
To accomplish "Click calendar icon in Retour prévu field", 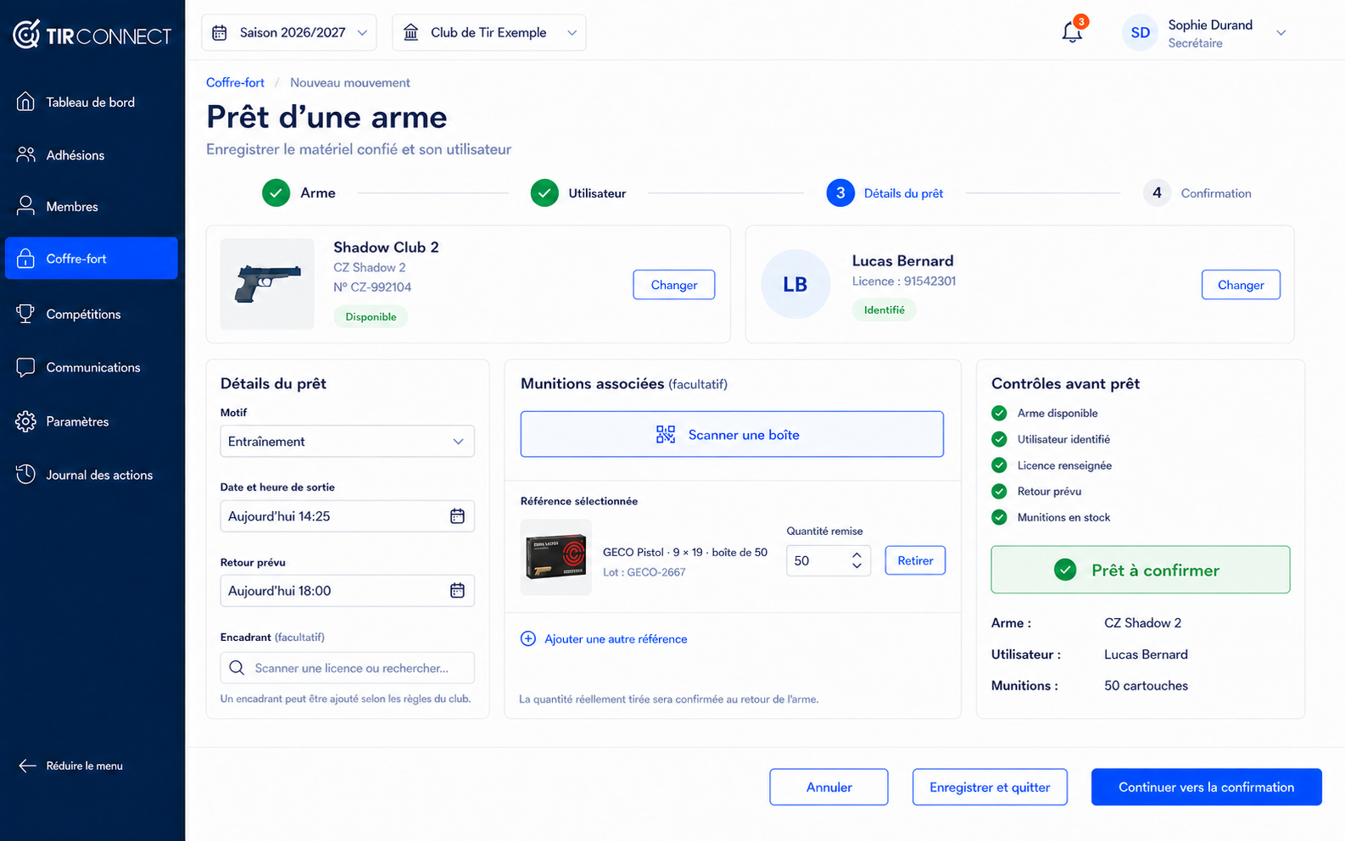I will click(x=457, y=591).
